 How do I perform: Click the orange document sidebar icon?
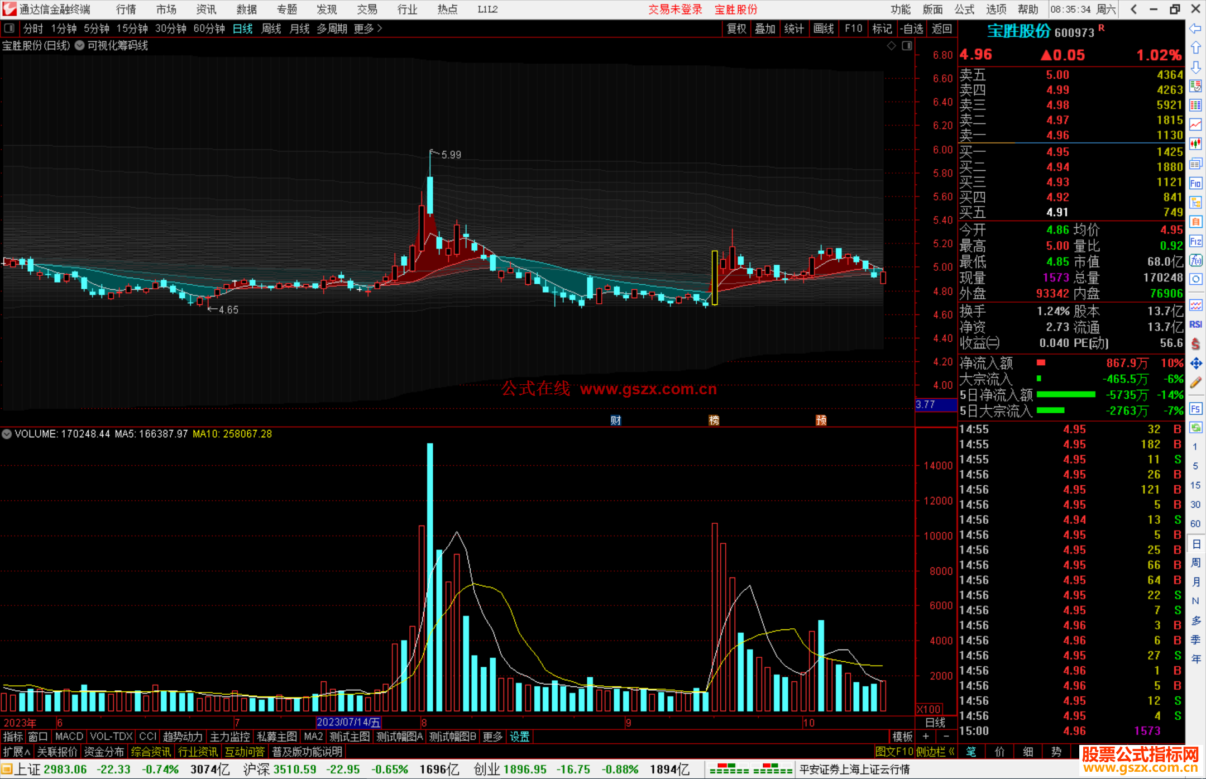coord(1195,222)
